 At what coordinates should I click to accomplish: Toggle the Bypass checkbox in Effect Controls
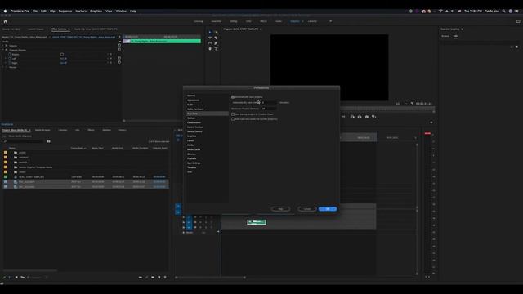(62, 54)
